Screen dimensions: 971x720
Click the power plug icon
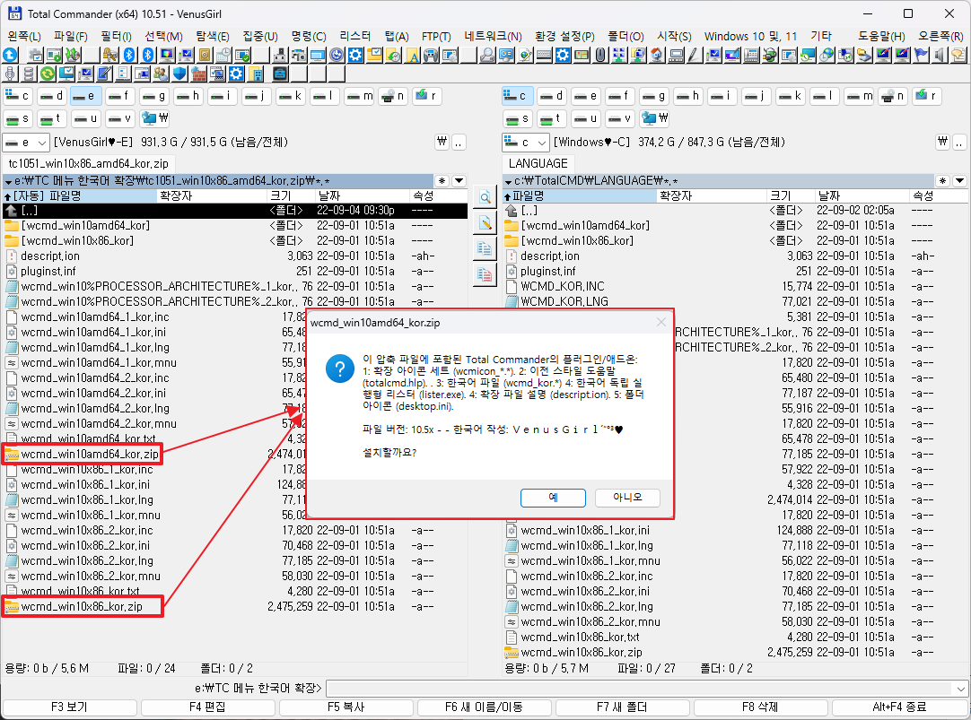770,55
